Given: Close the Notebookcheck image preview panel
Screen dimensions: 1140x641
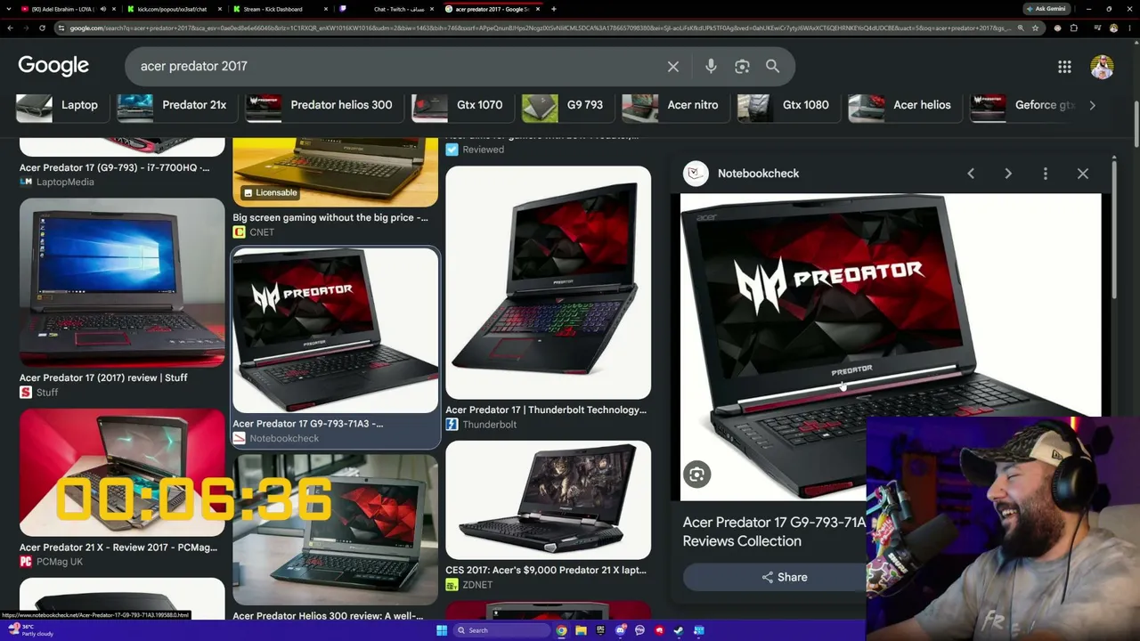Looking at the screenshot, I should (x=1083, y=174).
